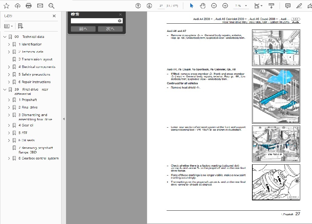Click the 前へ previous result button

pos(83,29)
